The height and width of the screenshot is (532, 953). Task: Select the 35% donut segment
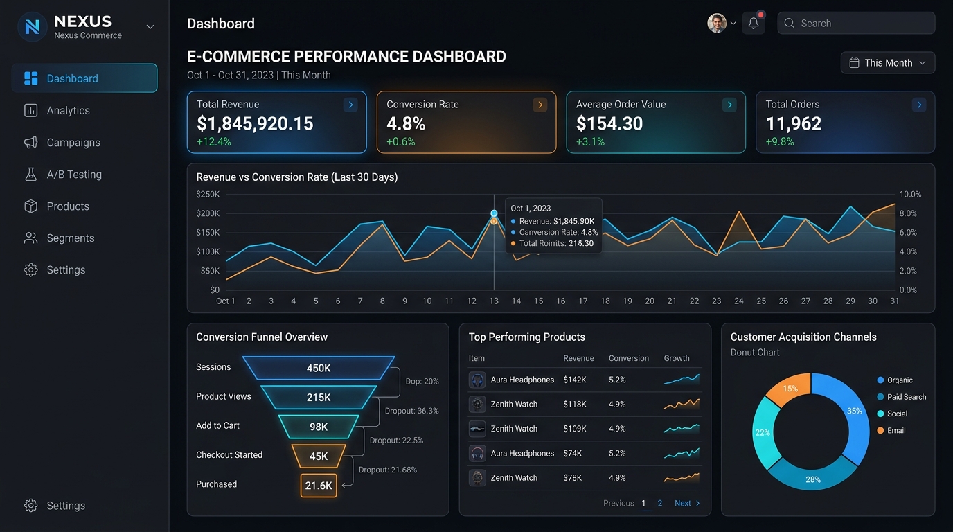tap(856, 412)
